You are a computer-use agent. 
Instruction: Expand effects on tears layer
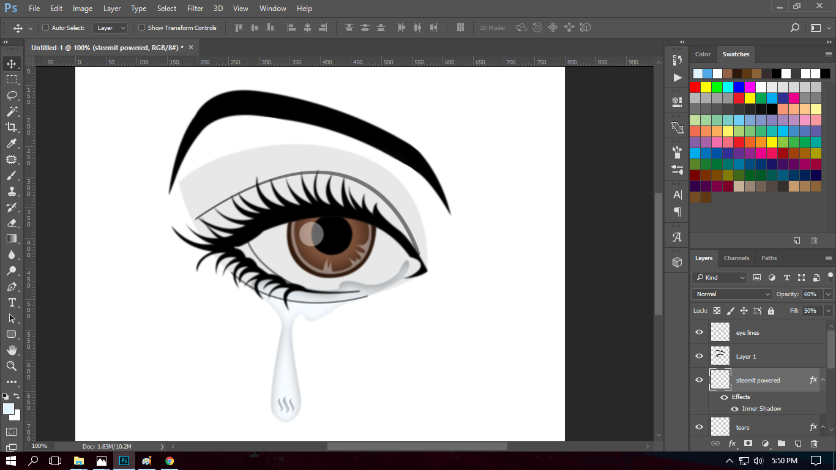[x=823, y=427]
